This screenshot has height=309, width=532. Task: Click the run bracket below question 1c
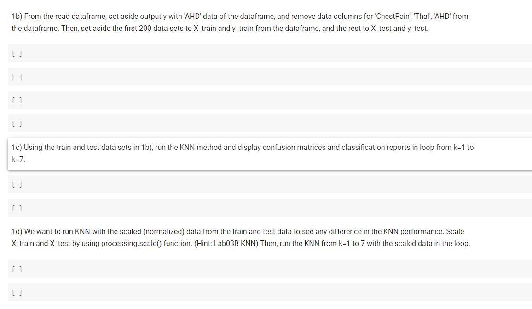(17, 184)
